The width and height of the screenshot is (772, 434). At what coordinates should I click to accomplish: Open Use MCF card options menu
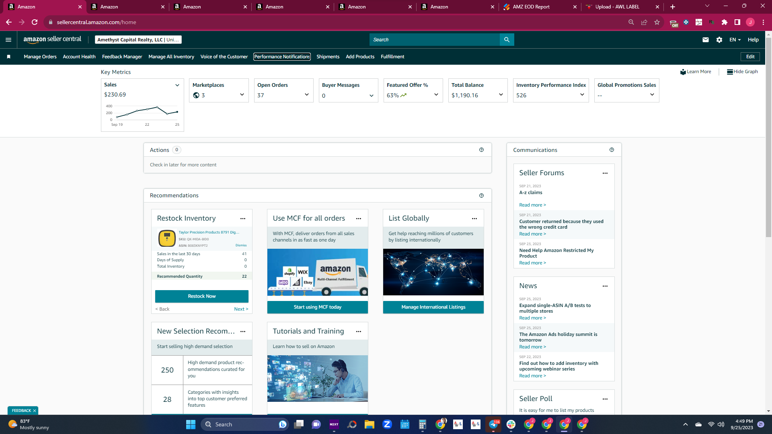(x=359, y=219)
